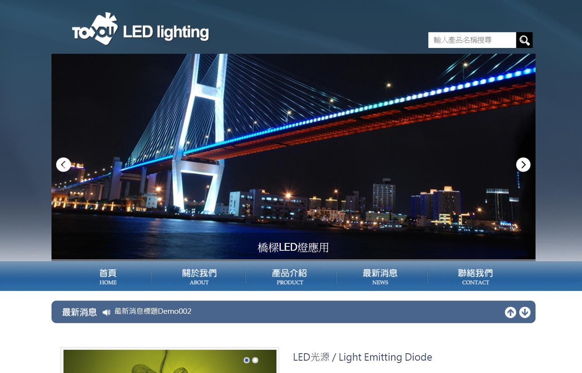
Task: Click the news ticker down arrow
Action: point(525,312)
